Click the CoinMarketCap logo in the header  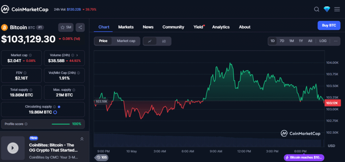pyautogui.click(x=25, y=9)
